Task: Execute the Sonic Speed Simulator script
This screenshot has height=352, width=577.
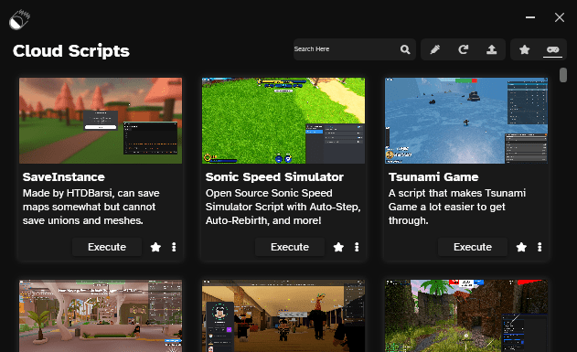Action: [x=290, y=247]
